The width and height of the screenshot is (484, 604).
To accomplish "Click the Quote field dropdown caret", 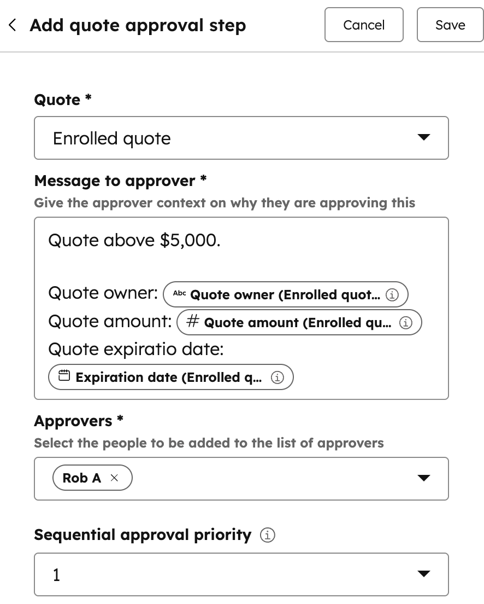I will click(x=424, y=138).
